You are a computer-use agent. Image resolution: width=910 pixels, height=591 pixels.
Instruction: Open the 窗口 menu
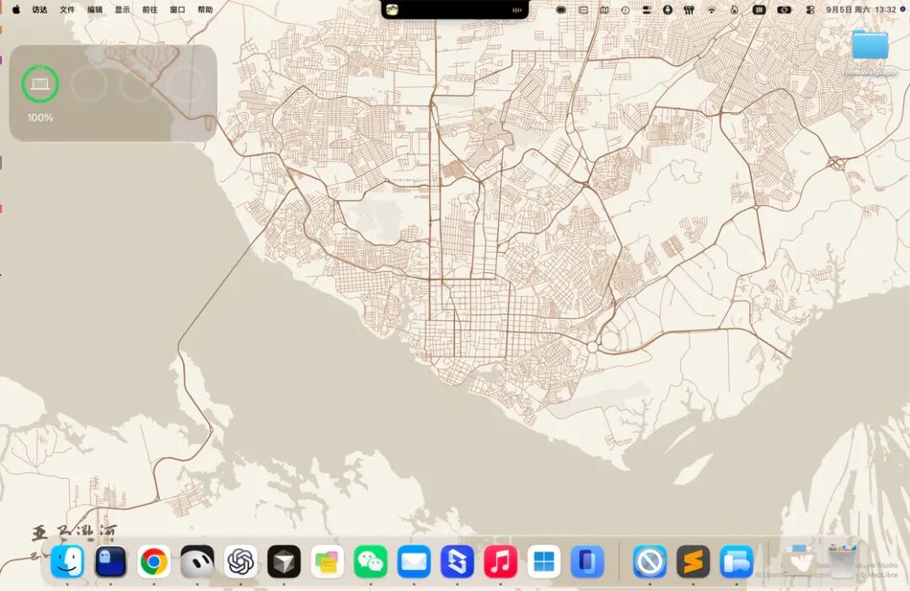pyautogui.click(x=178, y=9)
